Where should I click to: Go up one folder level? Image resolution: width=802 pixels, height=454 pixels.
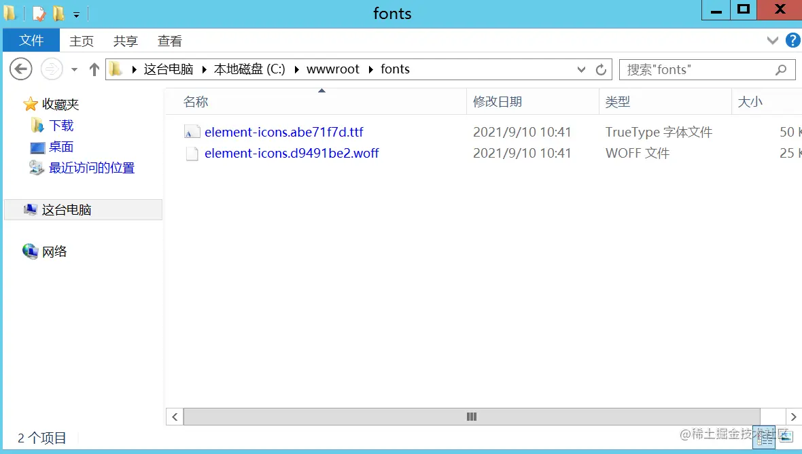94,69
